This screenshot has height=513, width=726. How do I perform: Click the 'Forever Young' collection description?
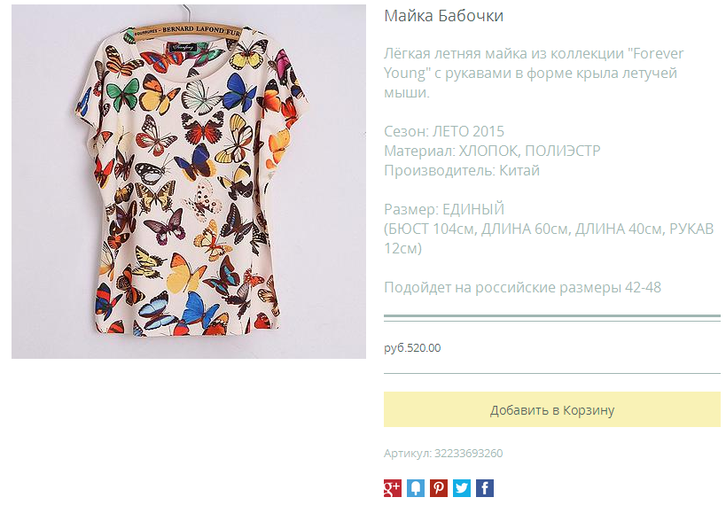click(534, 73)
